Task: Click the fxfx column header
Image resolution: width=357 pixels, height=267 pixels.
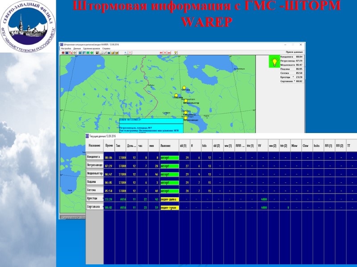Action: (207, 146)
